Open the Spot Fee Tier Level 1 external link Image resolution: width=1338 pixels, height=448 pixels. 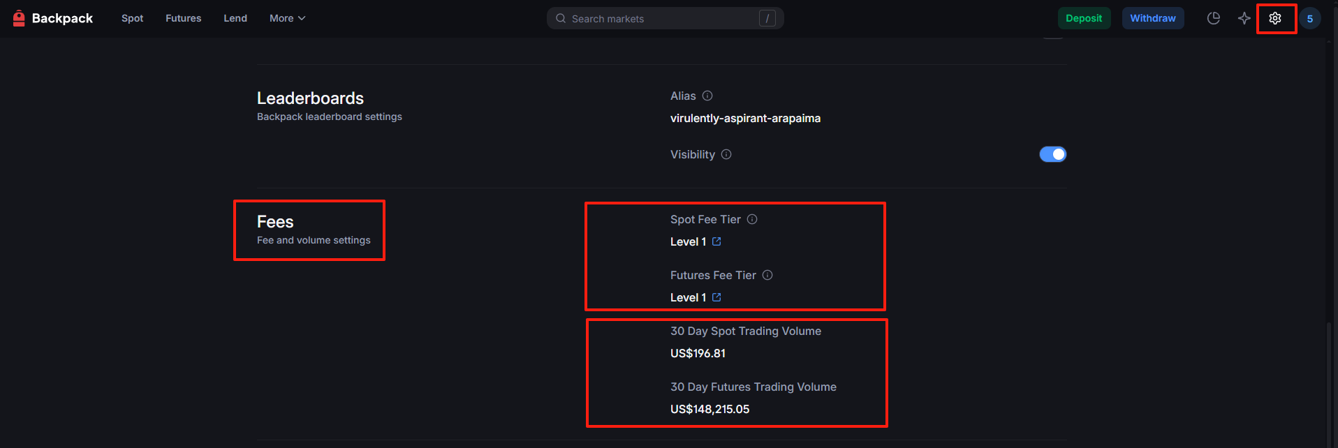coord(716,241)
